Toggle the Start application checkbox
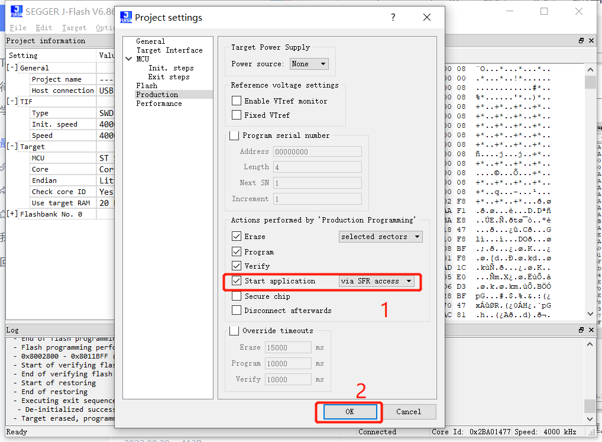Screen dimensions: 602x442 237,280
